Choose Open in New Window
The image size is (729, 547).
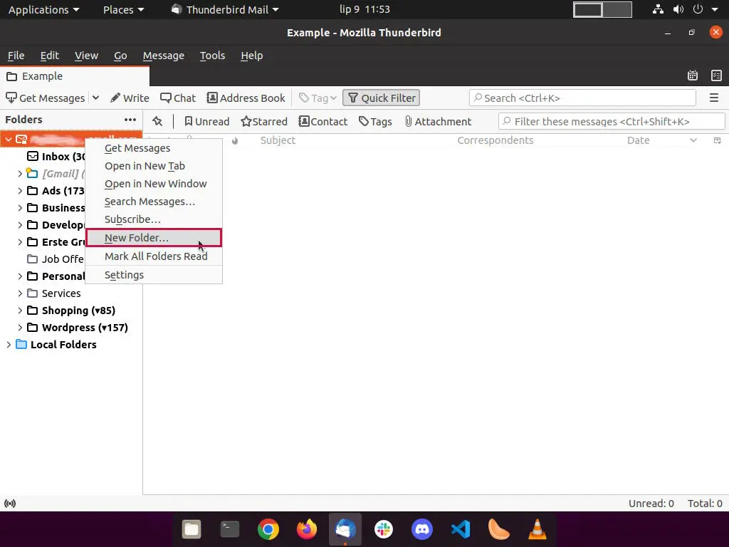click(154, 184)
